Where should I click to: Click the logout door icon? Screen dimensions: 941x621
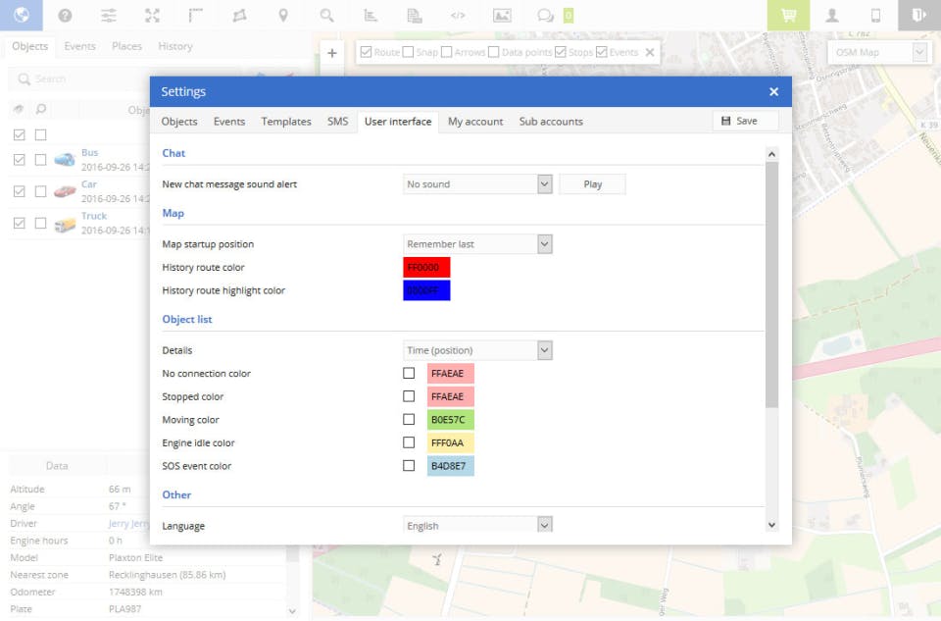click(918, 15)
